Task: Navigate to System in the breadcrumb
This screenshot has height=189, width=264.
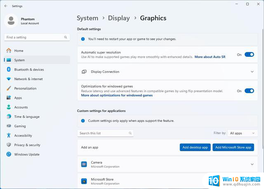Action: coord(87,18)
